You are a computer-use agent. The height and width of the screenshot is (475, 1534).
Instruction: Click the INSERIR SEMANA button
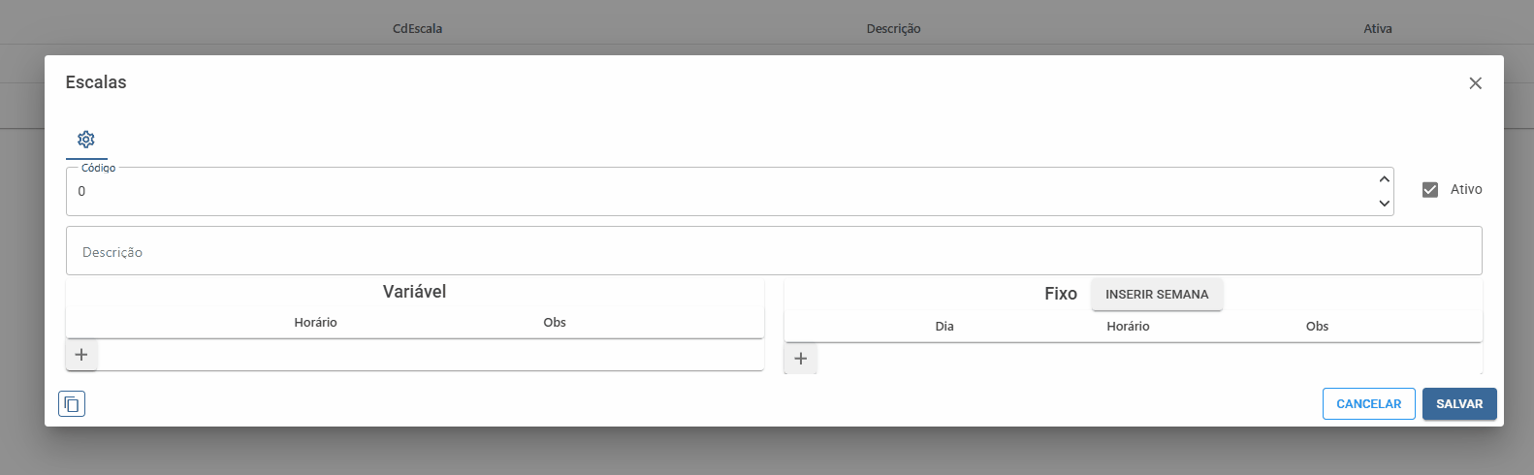click(x=1157, y=295)
